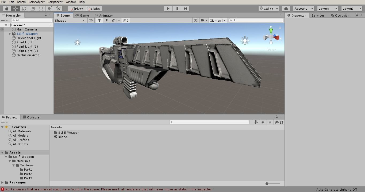Select the Rect tool
The width and height of the screenshot is (365, 192).
point(41,9)
